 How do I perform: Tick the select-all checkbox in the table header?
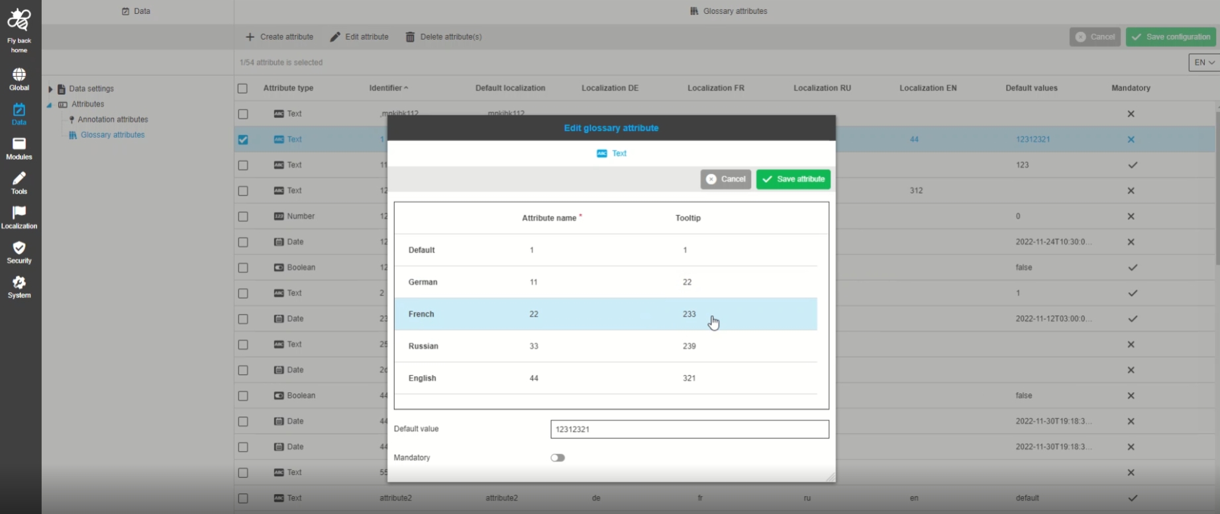[x=242, y=89]
